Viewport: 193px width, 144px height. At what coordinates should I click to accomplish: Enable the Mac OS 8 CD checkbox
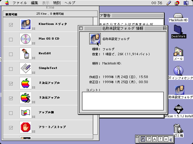(x=11, y=40)
